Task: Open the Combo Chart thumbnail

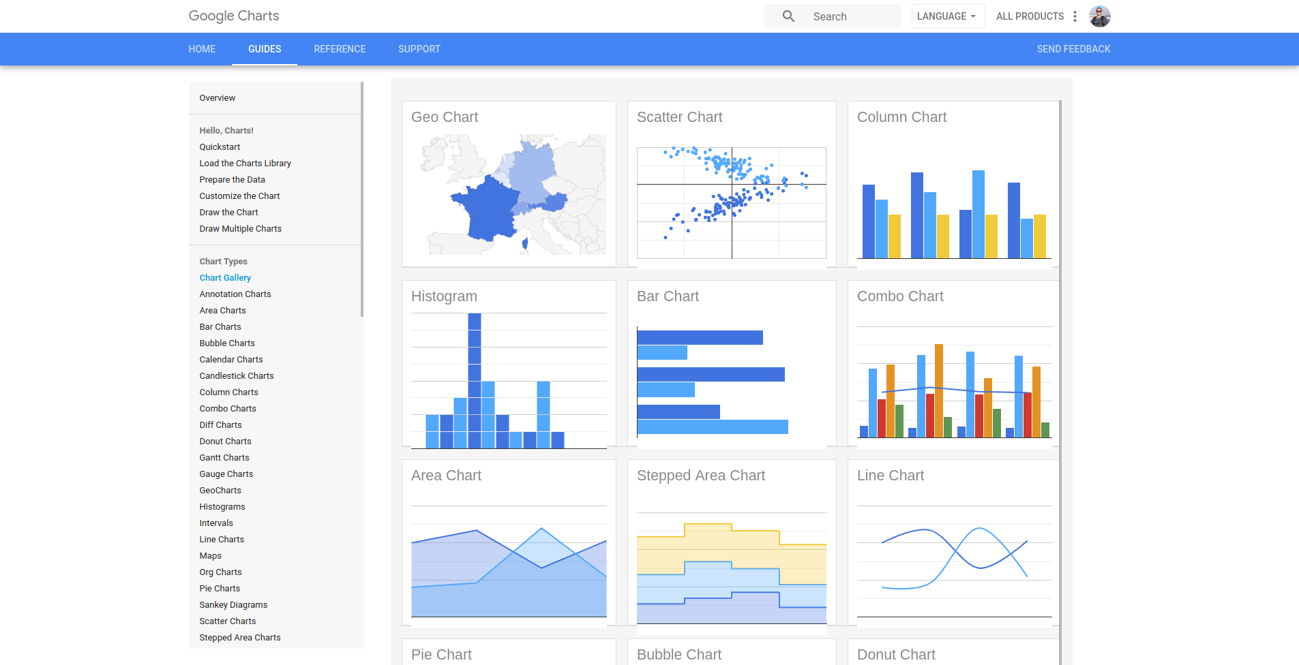Action: click(954, 382)
